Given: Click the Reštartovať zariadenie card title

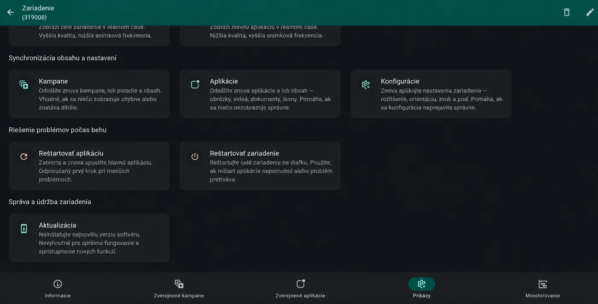Looking at the screenshot, I should [244, 153].
